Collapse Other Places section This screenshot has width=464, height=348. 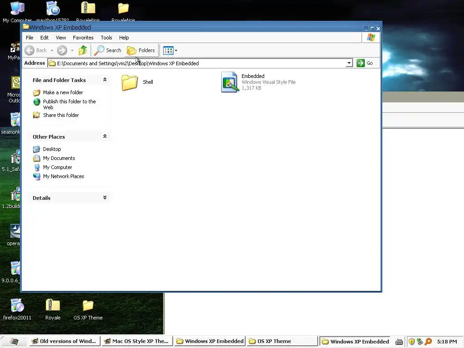tap(105, 136)
